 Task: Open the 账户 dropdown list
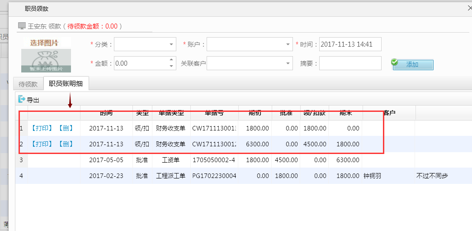tap(288, 45)
